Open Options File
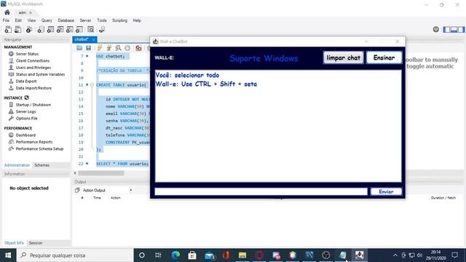The height and width of the screenshot is (262, 466). 27,118
